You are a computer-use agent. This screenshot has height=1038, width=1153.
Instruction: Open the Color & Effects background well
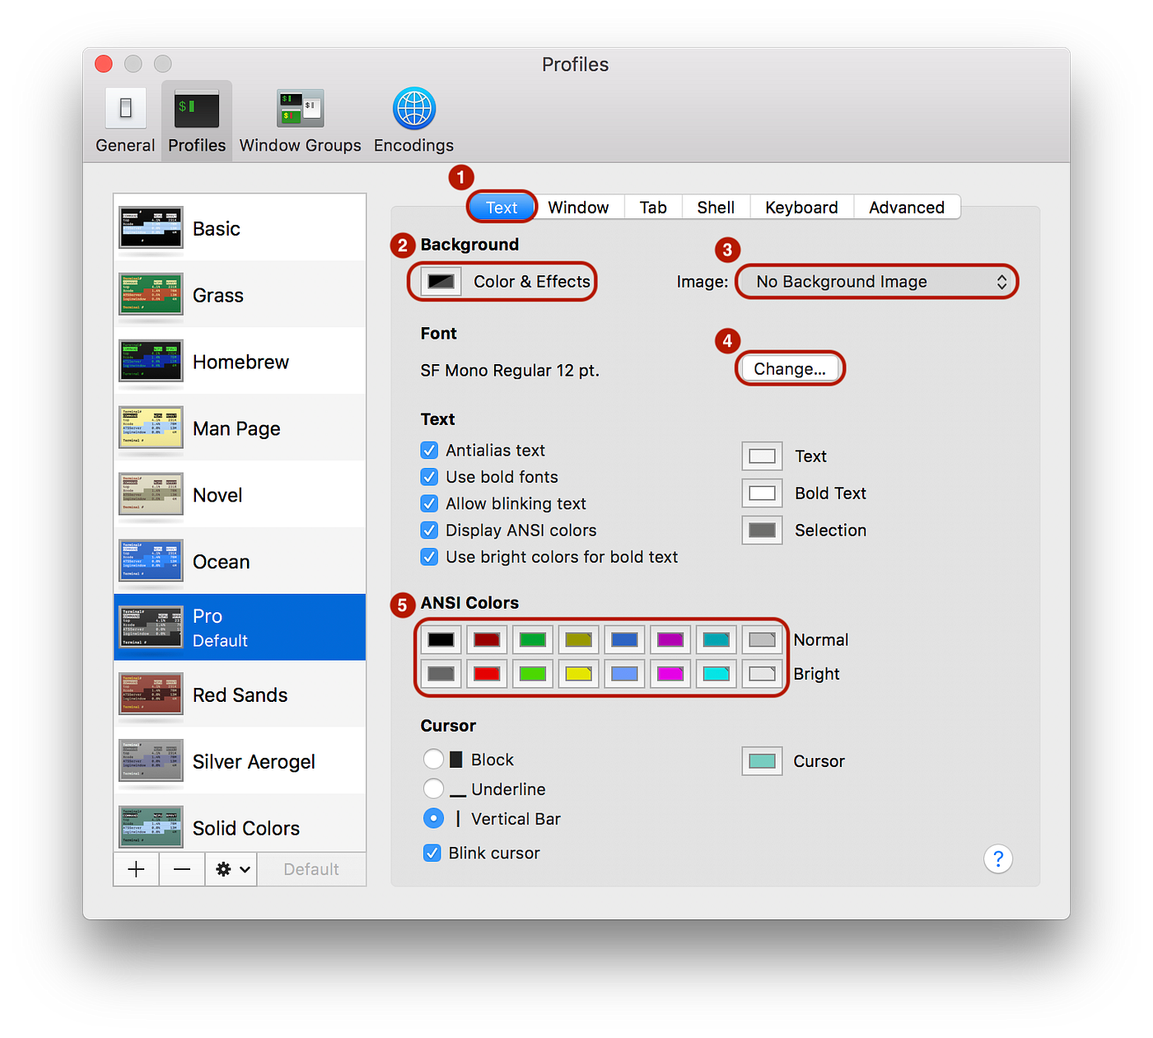coord(441,281)
